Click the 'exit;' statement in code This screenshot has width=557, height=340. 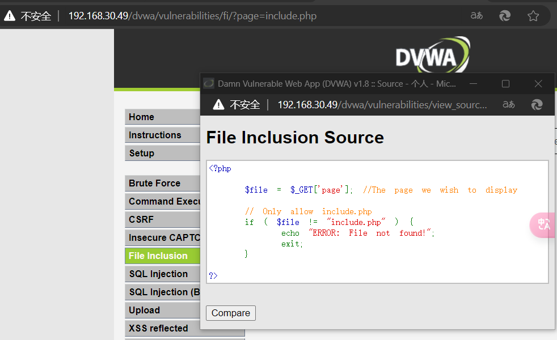pos(292,244)
